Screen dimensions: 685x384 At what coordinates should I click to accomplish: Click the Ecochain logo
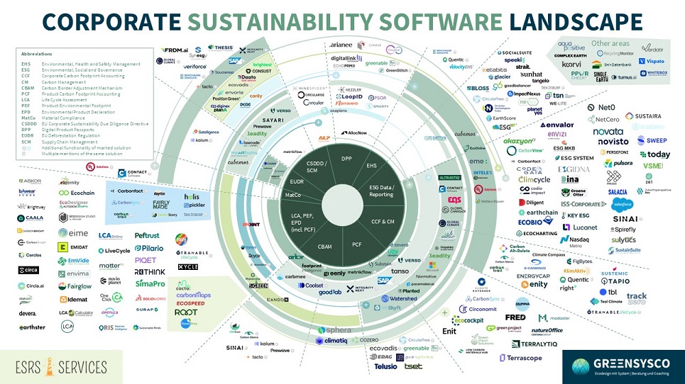click(78, 193)
